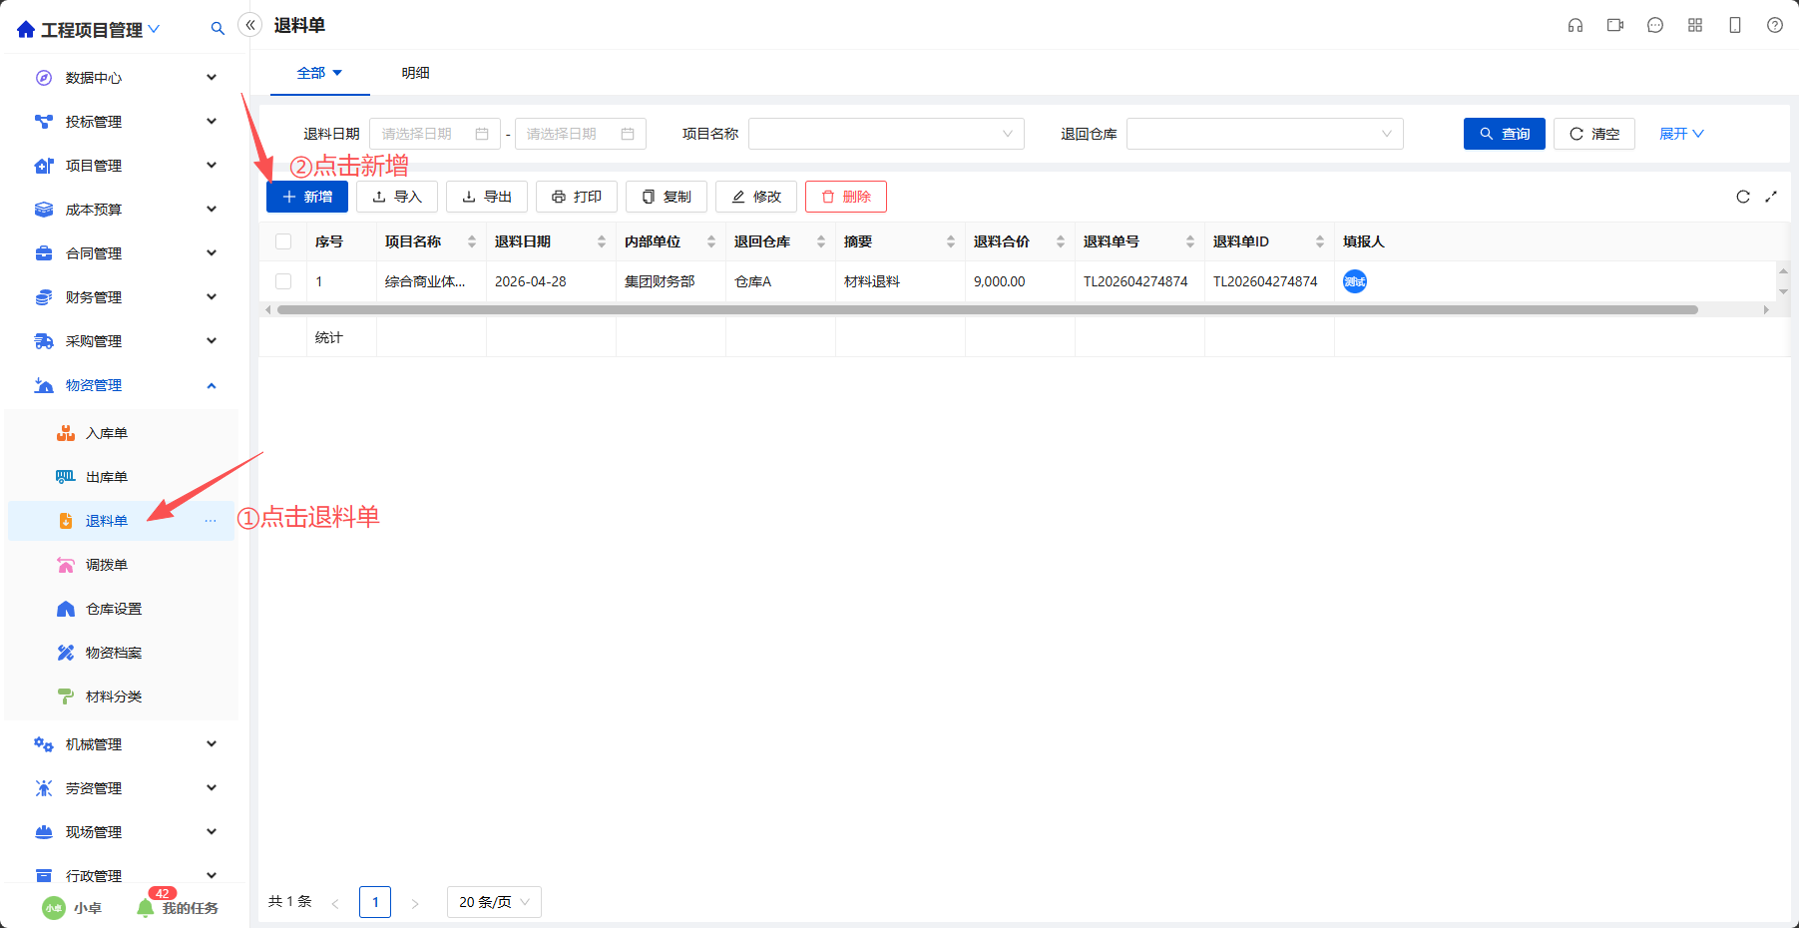Click the fullscreen expand icon above the table
The image size is (1799, 928).
[x=1771, y=197]
